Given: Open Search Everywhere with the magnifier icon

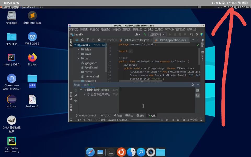Looking at the screenshot, I should coord(191,34).
